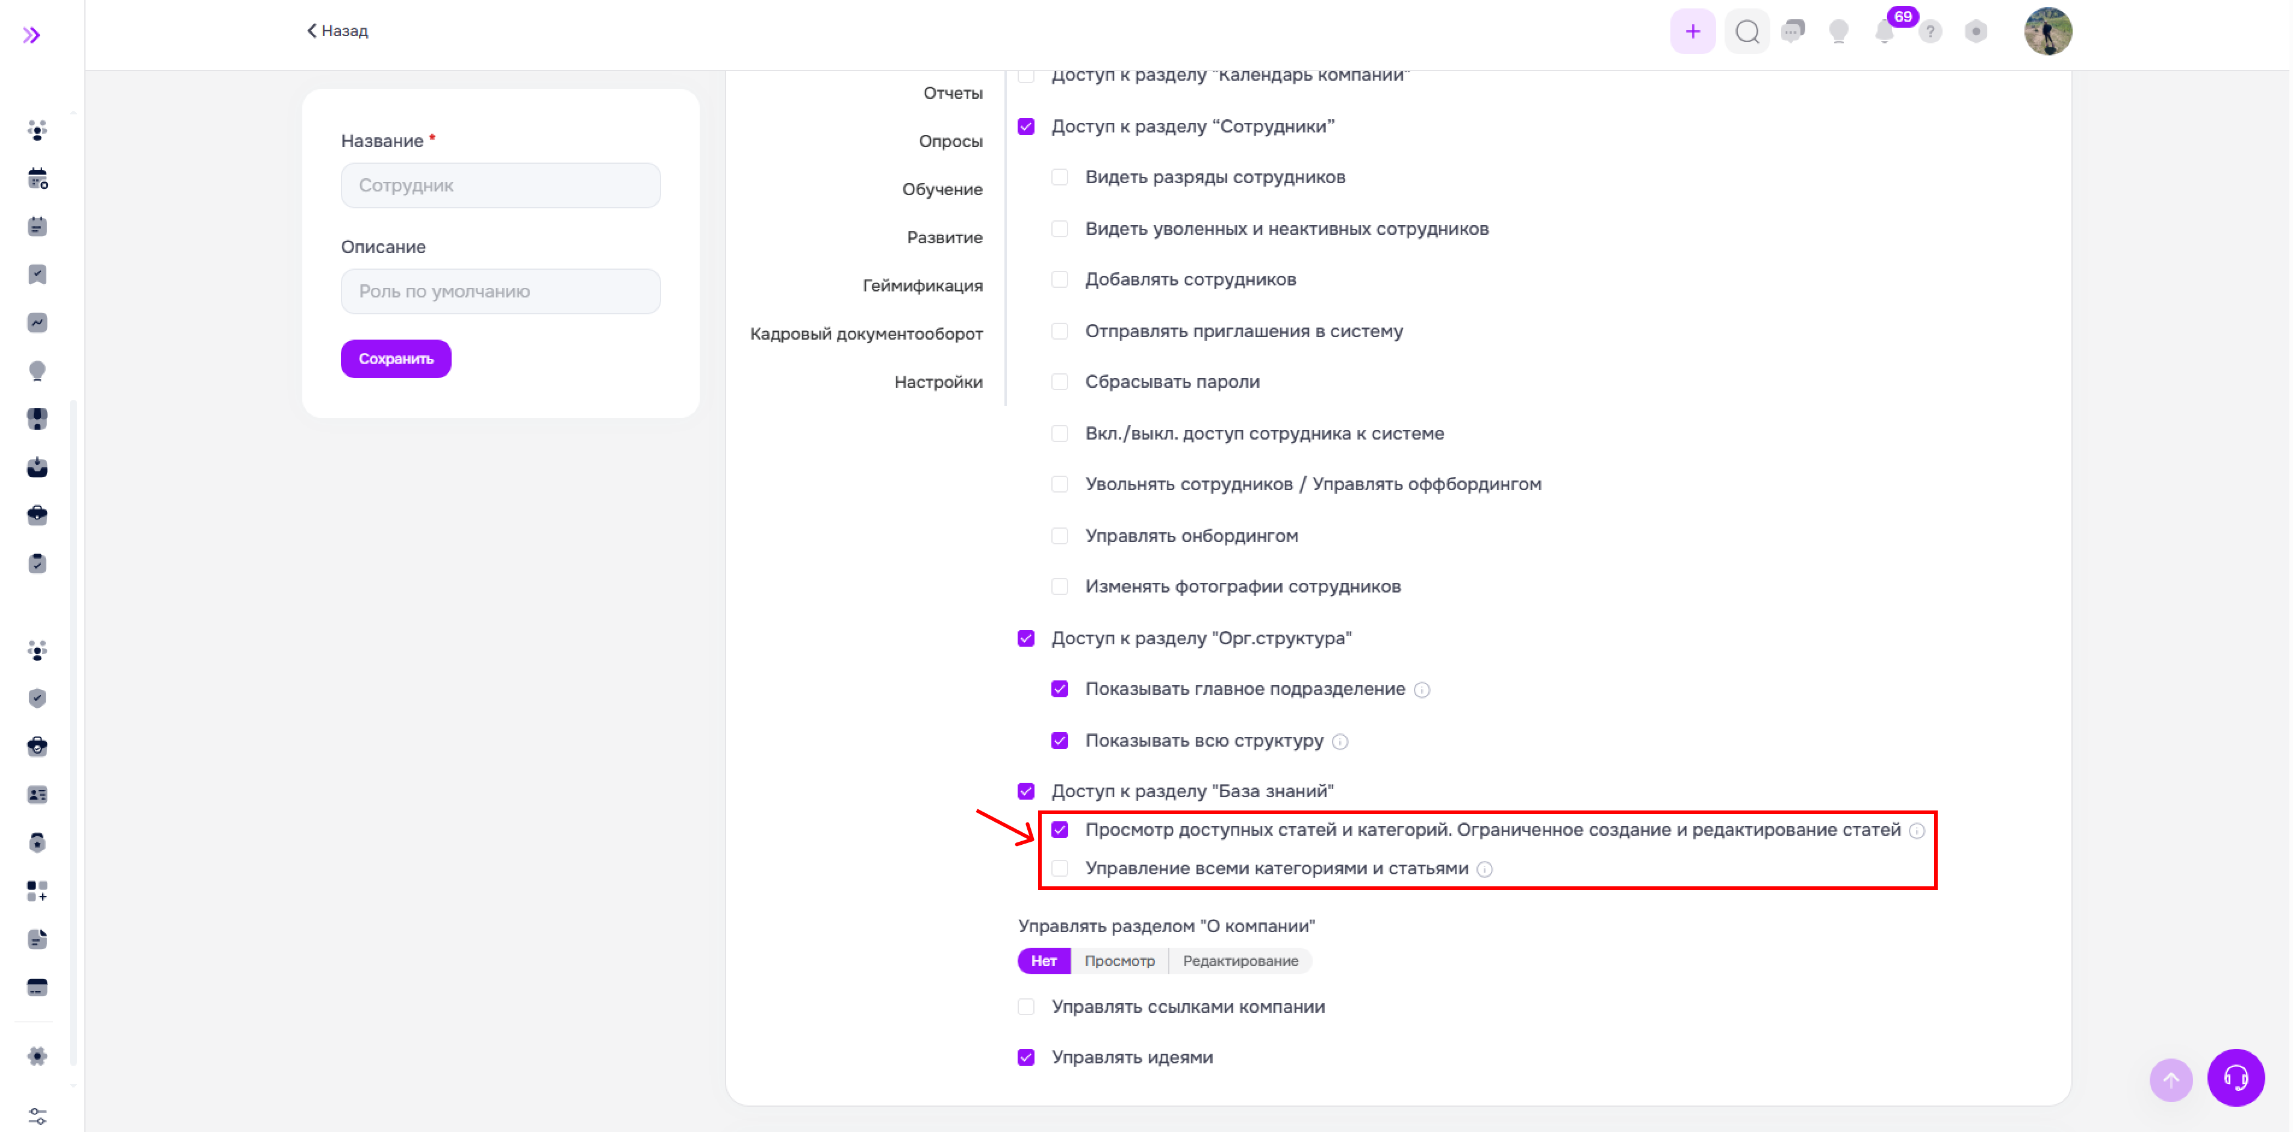Go back via "Назад" link
The image size is (2293, 1132).
(337, 31)
